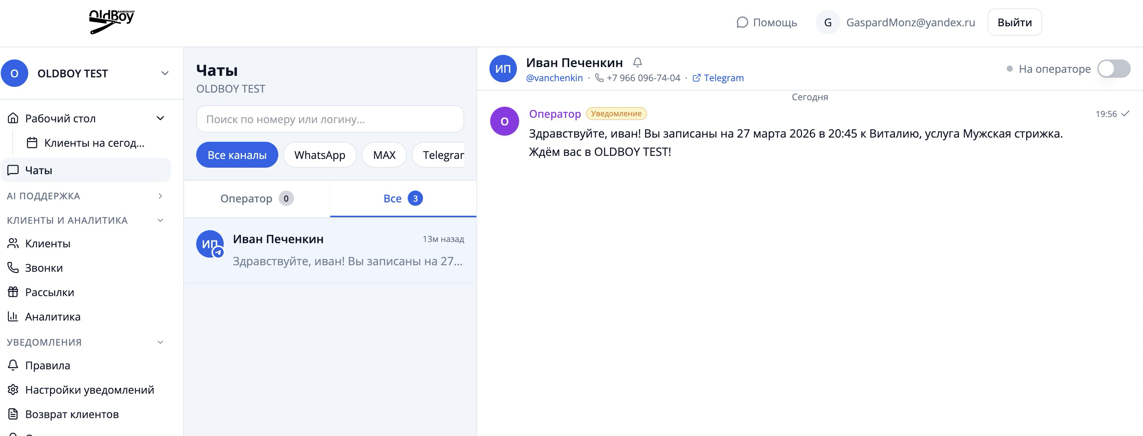
Task: Toggle the На операторе switch
Action: tap(1113, 69)
